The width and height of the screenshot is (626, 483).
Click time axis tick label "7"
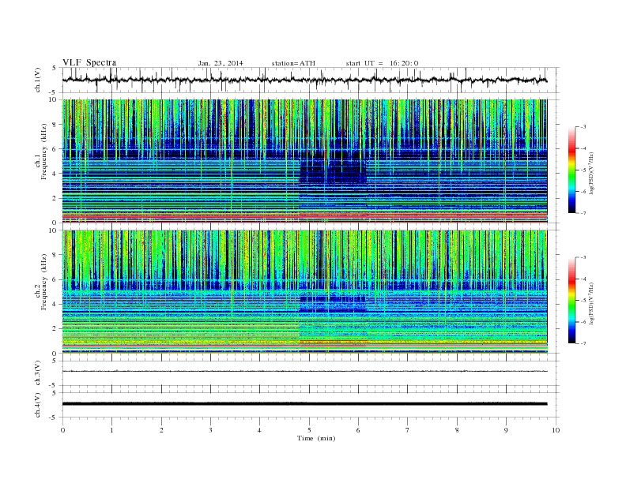(408, 430)
